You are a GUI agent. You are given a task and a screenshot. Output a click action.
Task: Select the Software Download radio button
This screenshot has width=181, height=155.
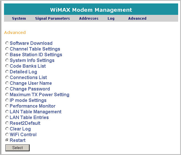tap(7, 43)
